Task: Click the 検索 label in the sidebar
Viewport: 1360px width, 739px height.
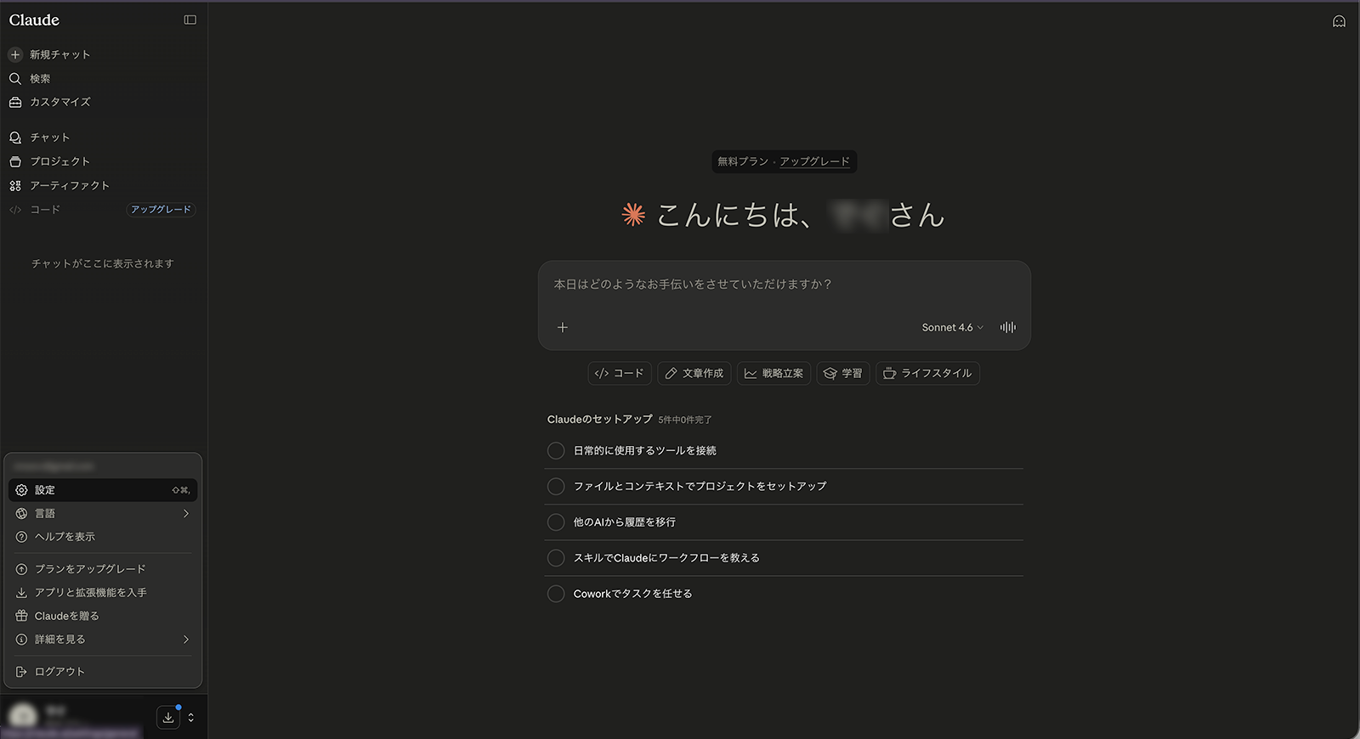Action: [x=40, y=78]
